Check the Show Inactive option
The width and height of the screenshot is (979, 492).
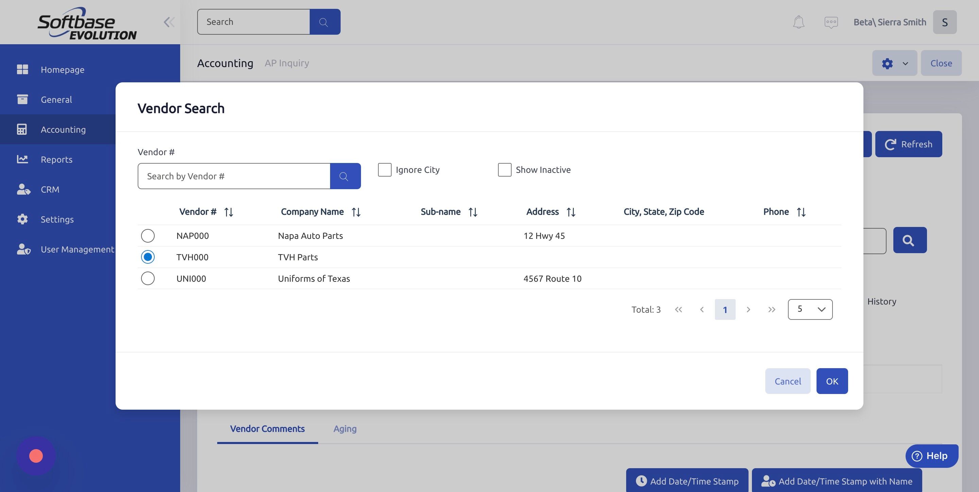click(x=504, y=170)
